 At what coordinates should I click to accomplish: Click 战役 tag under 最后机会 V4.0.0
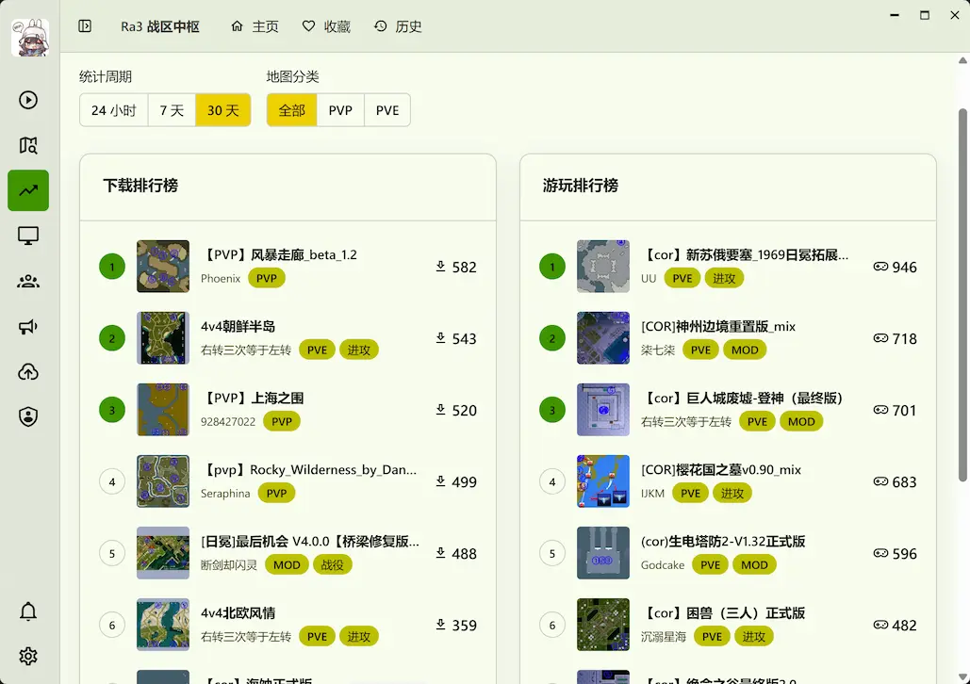[x=332, y=564]
